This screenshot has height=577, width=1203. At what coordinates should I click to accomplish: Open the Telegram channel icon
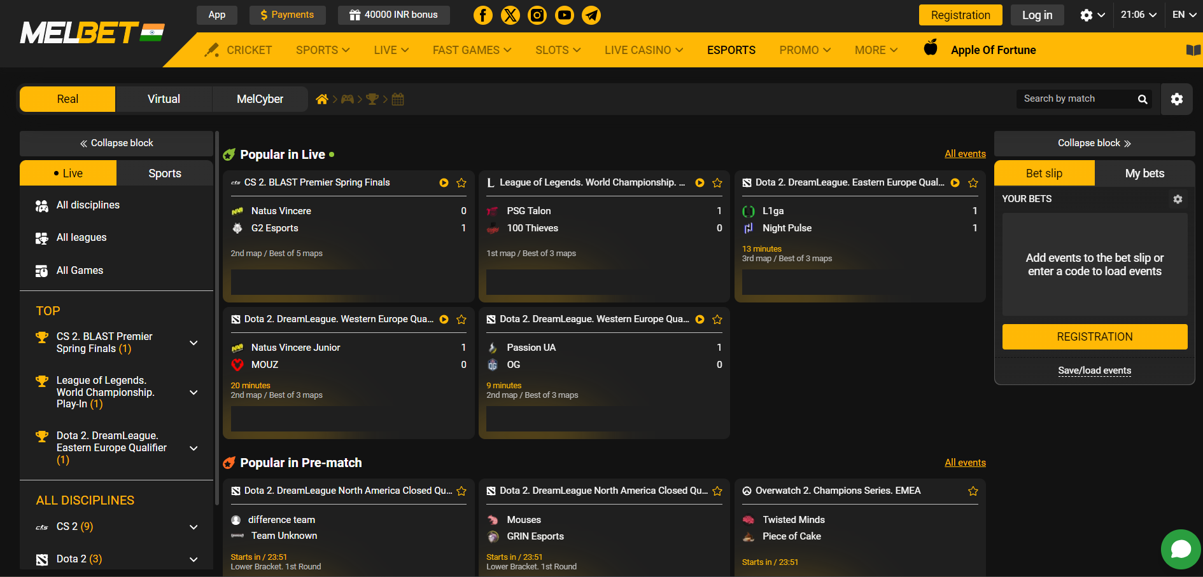[591, 15]
